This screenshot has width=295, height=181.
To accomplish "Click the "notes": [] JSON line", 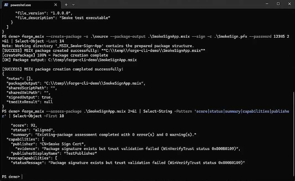I will pyautogui.click(x=20, y=78).
